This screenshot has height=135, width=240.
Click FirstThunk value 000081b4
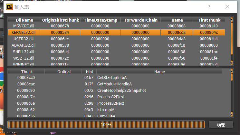click(209, 39)
